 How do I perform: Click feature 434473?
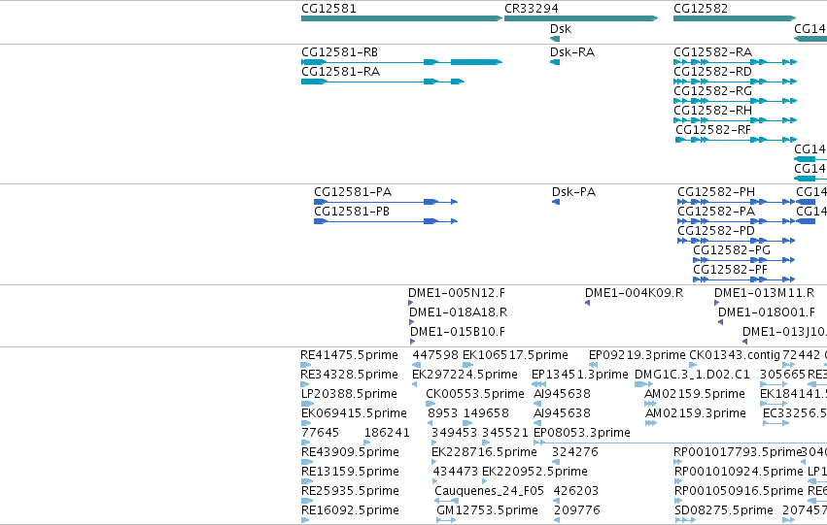435,482
